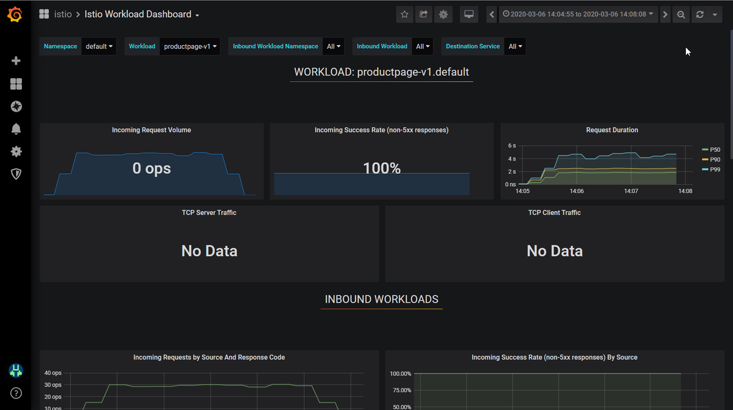This screenshot has height=410, width=733.
Task: Expand the Namespace default dropdown
Action: point(99,46)
